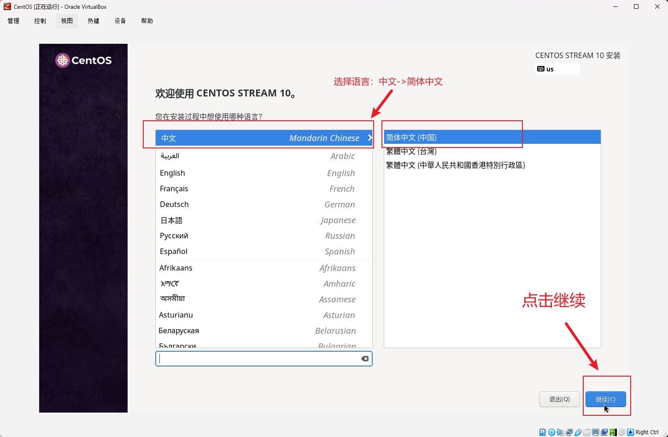Click the CPU virtualization status icon
This screenshot has width=668, height=437.
point(613,432)
